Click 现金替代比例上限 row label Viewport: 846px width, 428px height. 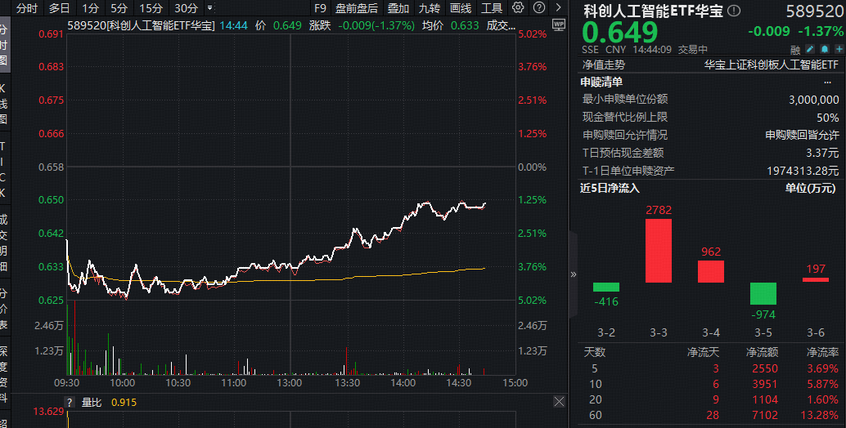click(x=625, y=117)
